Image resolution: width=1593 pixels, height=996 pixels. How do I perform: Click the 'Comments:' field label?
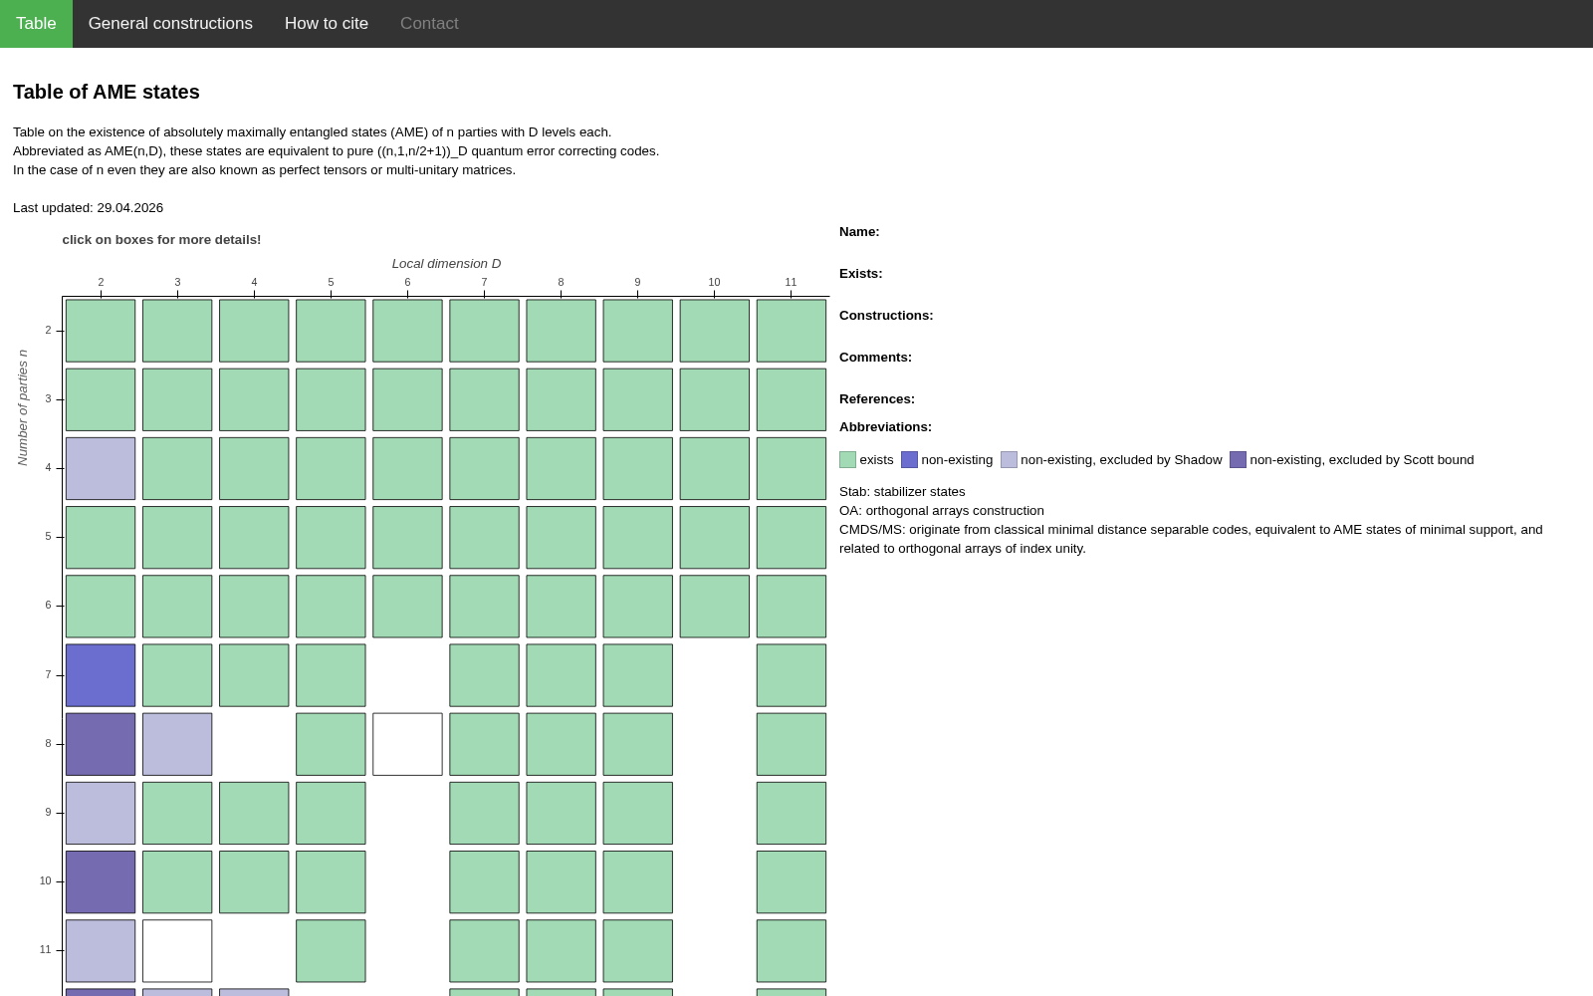pos(875,358)
